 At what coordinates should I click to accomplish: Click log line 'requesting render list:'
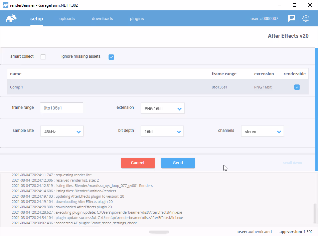[x=52, y=175]
